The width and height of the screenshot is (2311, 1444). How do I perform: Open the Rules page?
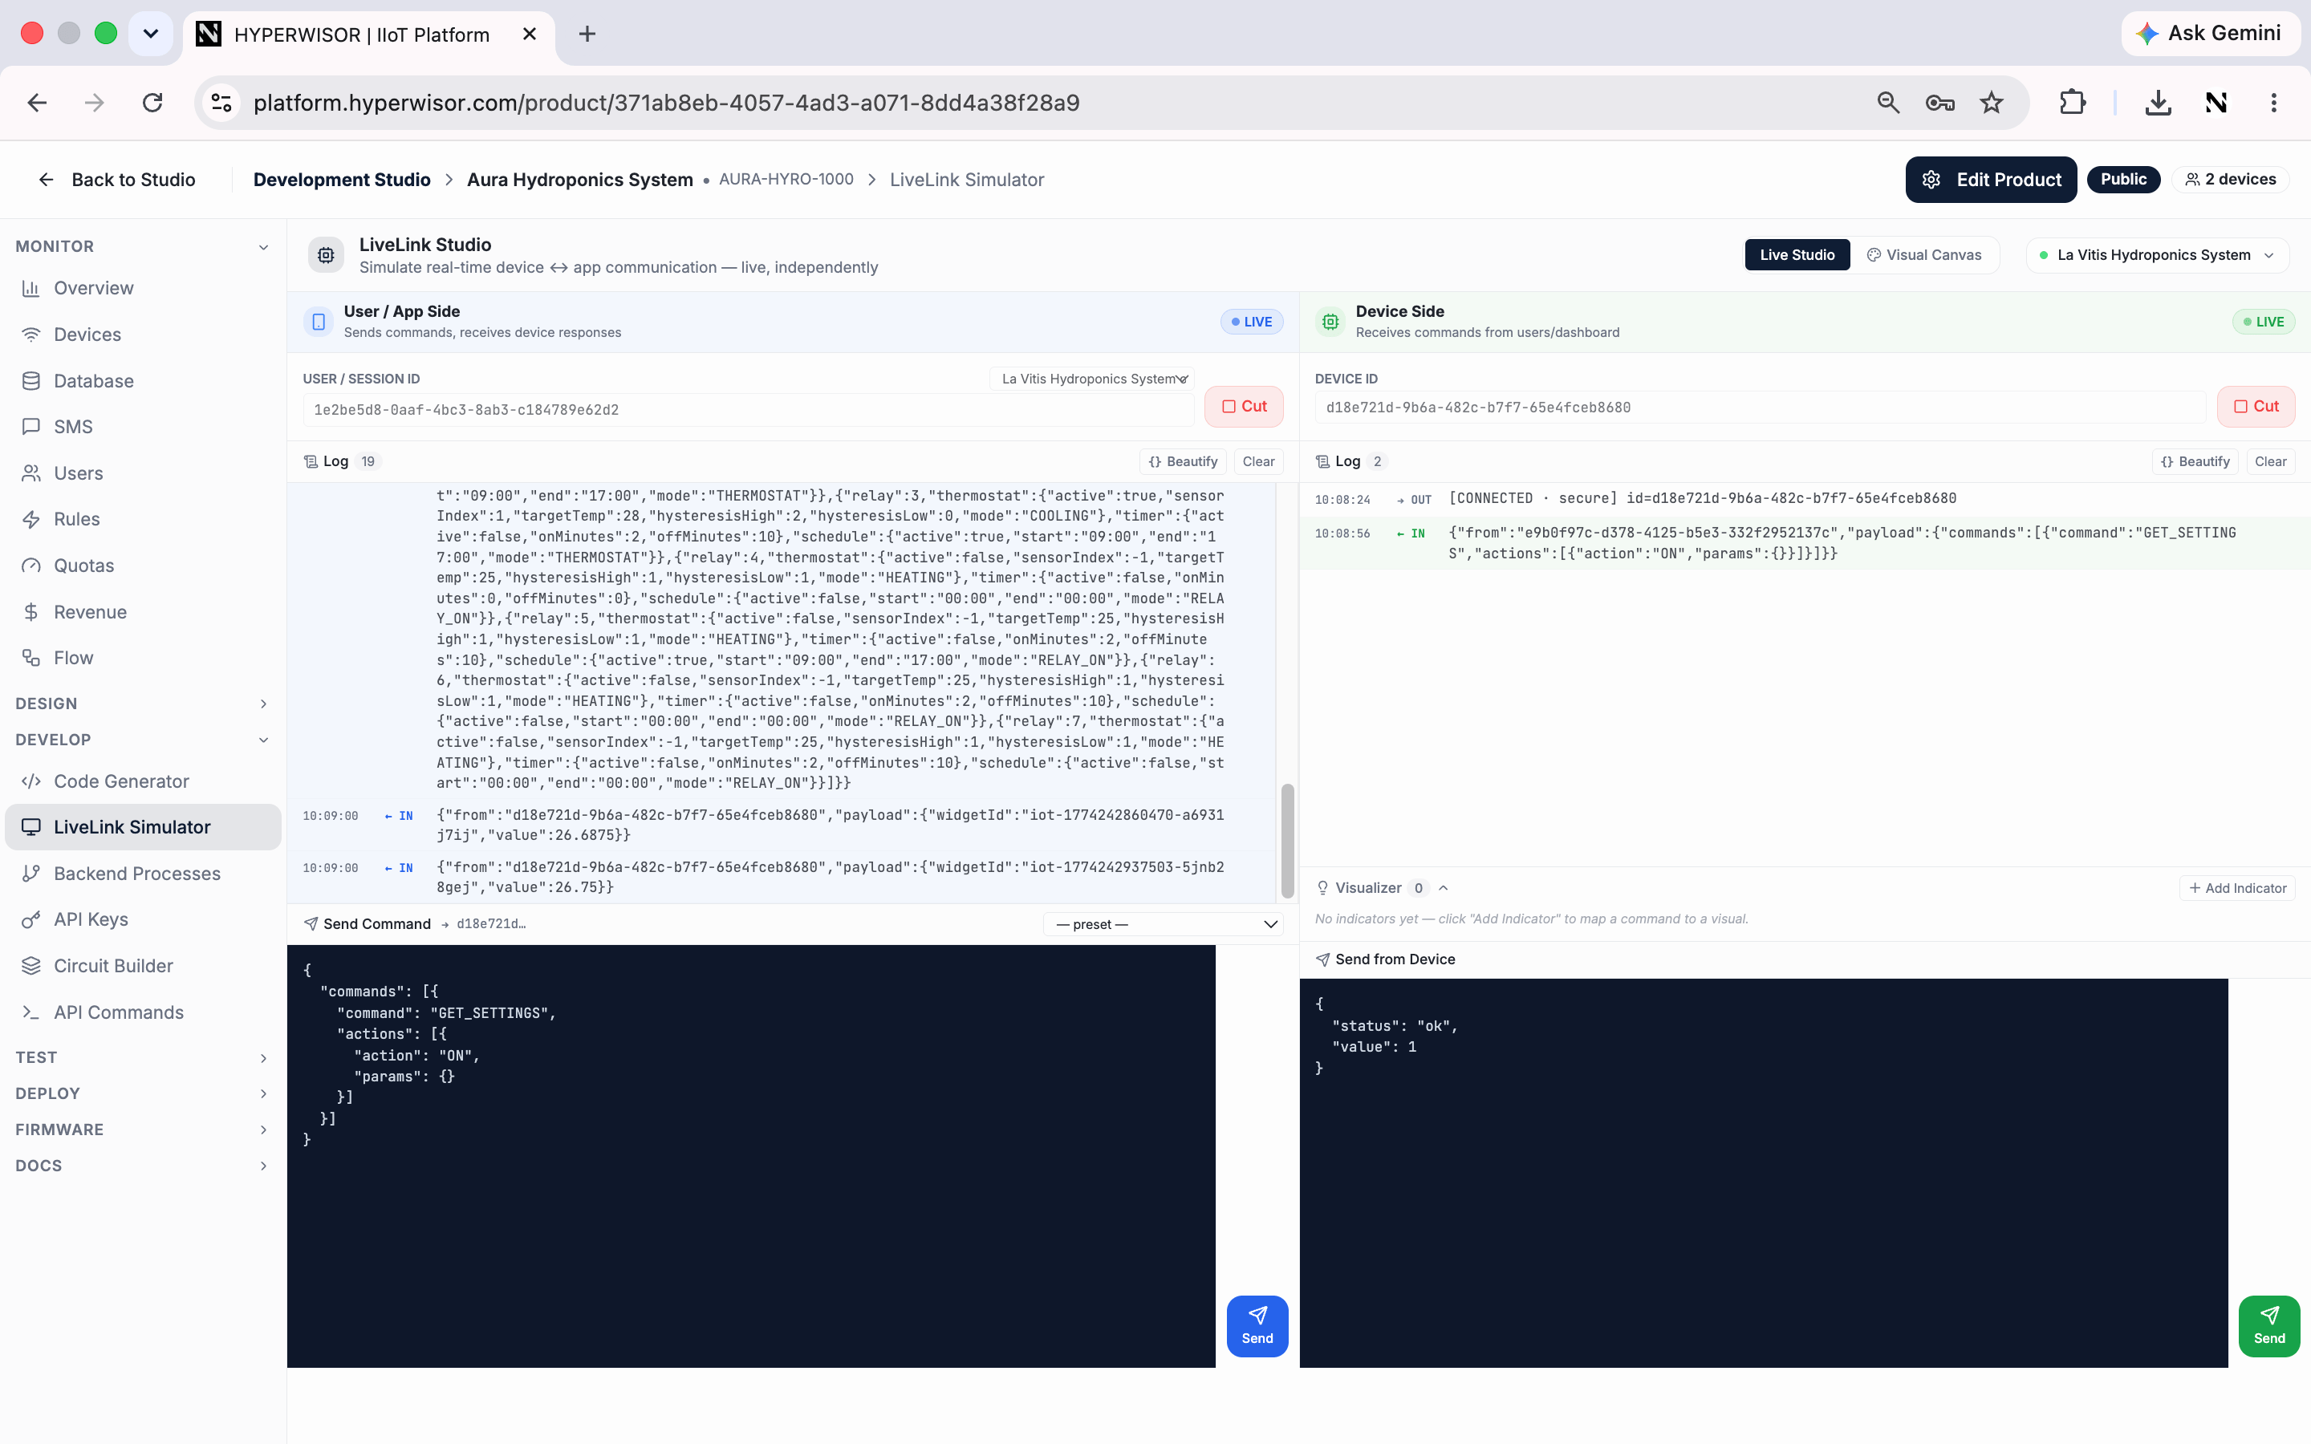tap(76, 520)
